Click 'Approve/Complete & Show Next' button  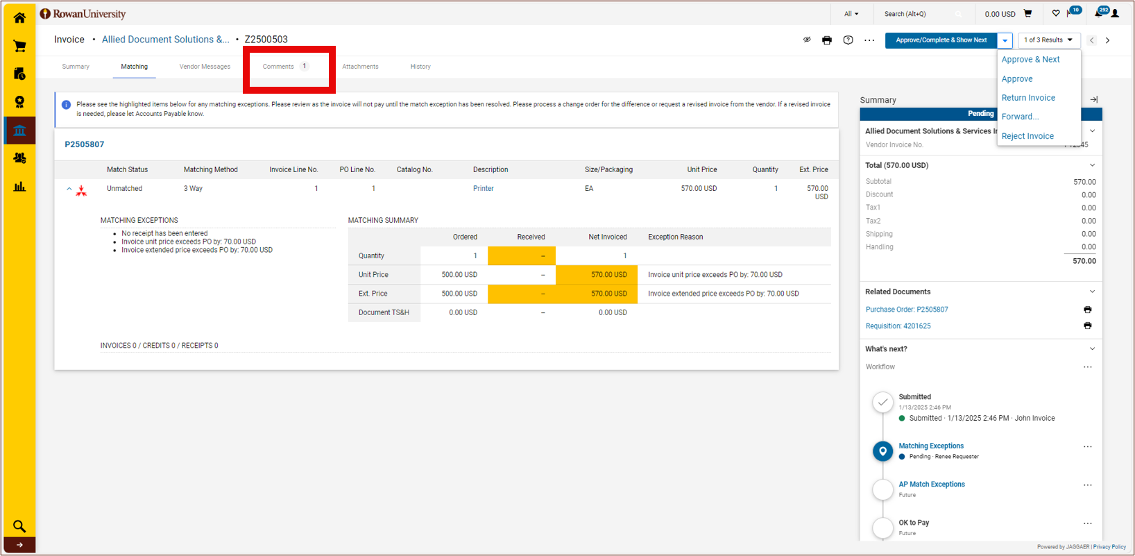(x=941, y=40)
